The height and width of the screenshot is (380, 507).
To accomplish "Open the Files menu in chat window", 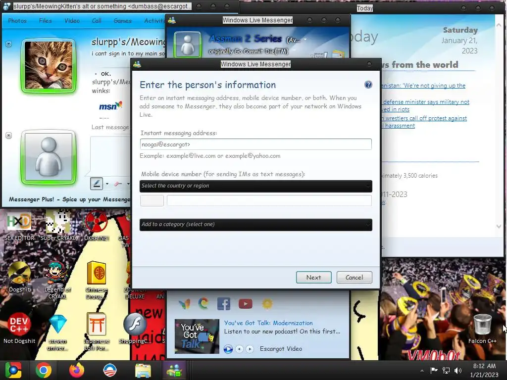I will point(45,21).
